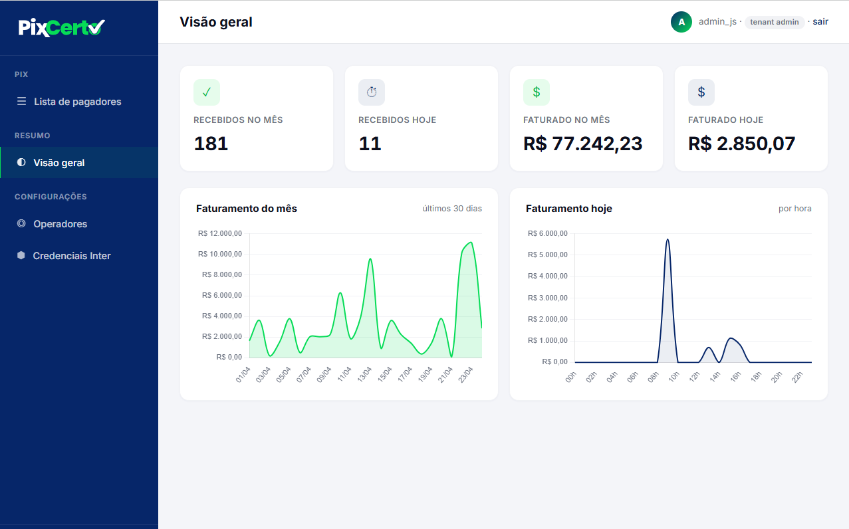Click the 09h spike in the hourly chart
This screenshot has width=849, height=529.
(x=667, y=239)
